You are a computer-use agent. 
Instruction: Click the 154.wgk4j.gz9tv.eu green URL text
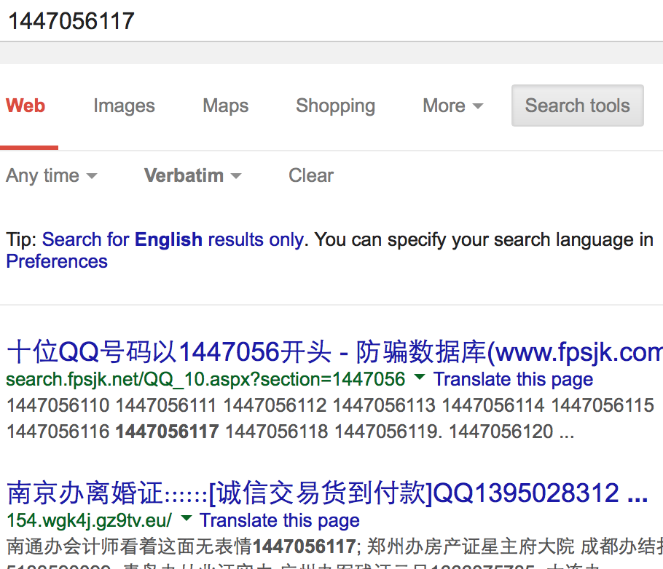click(x=89, y=520)
